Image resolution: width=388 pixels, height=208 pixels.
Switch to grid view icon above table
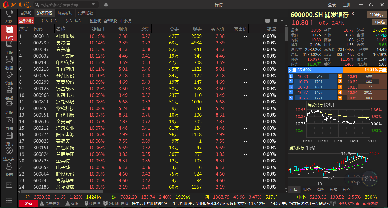(x=275, y=21)
